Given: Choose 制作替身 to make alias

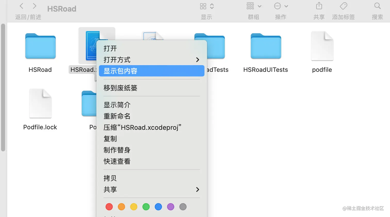Looking at the screenshot, I should click(152, 150).
